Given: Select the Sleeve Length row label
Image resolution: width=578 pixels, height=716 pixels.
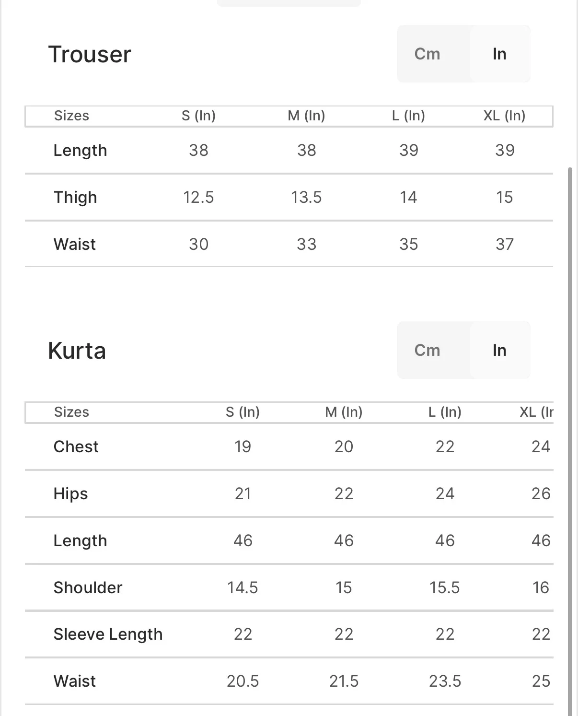Looking at the screenshot, I should [x=108, y=634].
